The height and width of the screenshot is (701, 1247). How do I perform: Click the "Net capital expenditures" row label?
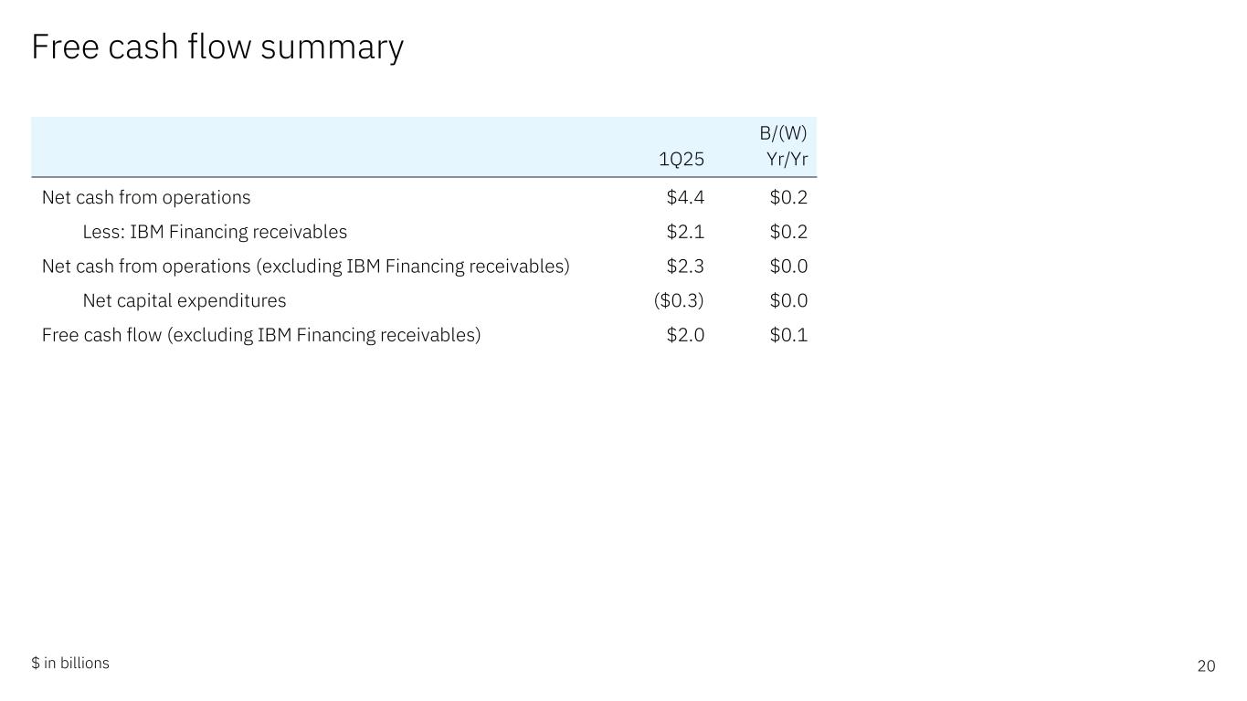click(185, 301)
